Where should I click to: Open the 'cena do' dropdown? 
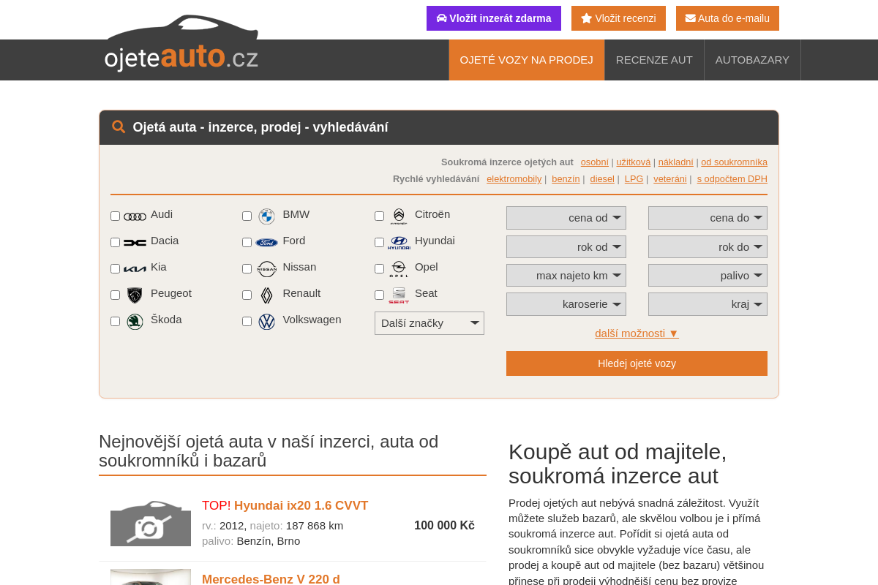click(708, 218)
